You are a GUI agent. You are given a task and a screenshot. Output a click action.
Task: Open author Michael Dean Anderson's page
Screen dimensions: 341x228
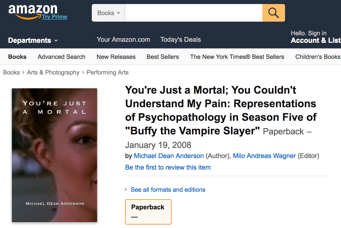(169, 156)
